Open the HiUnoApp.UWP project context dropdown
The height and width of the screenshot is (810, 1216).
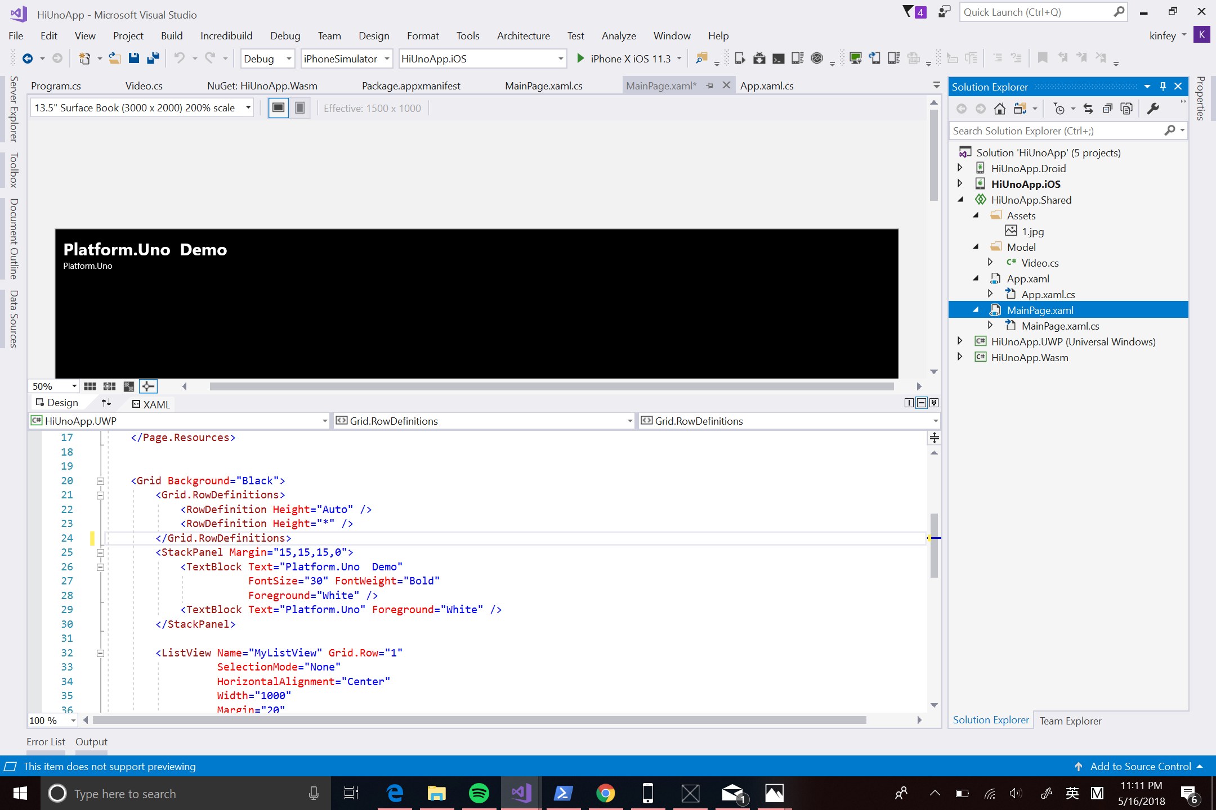click(179, 421)
